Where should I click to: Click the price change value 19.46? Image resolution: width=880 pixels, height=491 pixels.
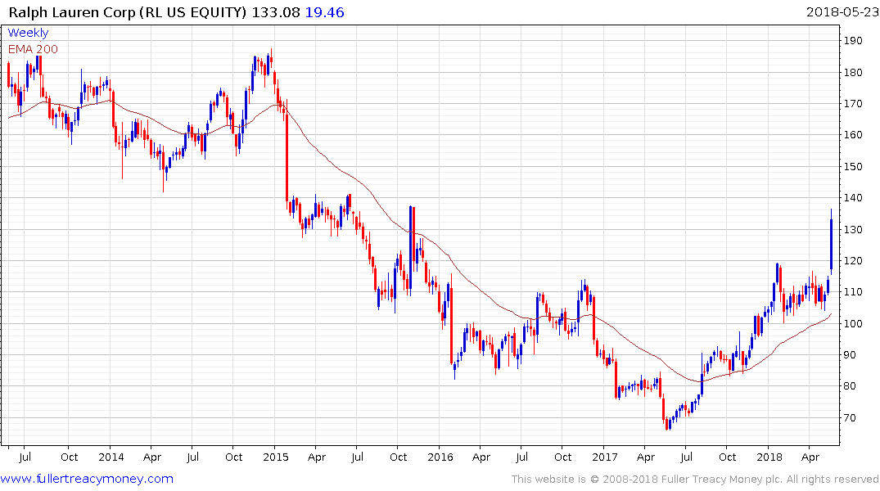324,12
